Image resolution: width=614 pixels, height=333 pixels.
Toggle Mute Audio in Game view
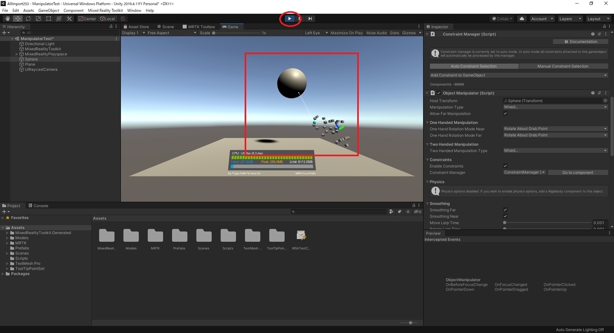click(377, 33)
